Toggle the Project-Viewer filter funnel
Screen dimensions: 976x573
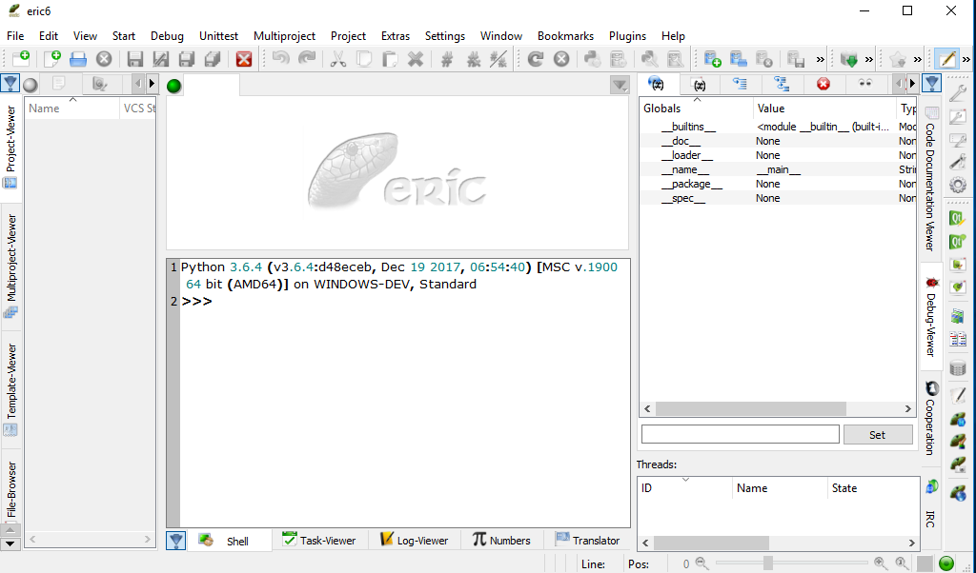pos(10,83)
